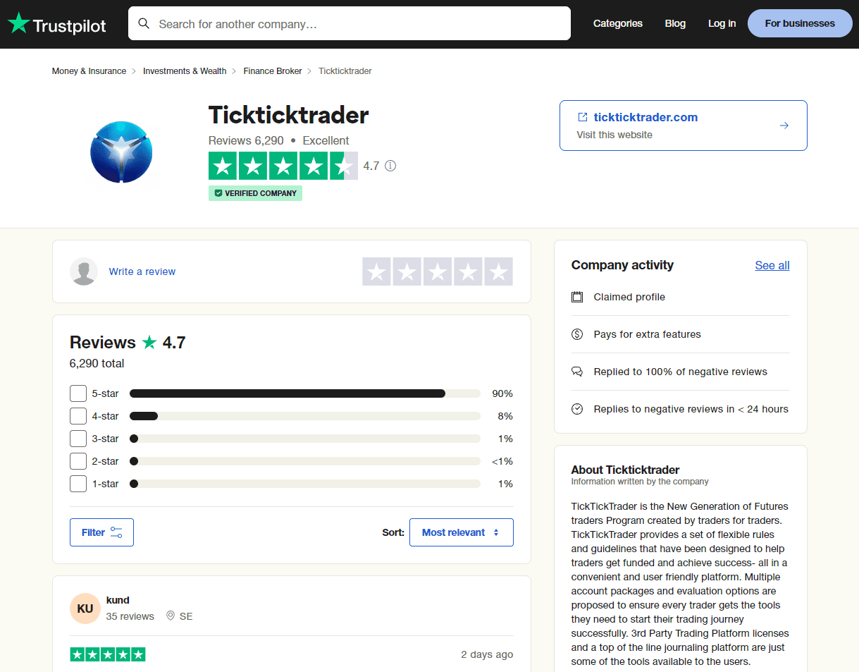Click the external-link arrow next to ticktichtrader.com
This screenshot has height=672, width=859.
784,125
